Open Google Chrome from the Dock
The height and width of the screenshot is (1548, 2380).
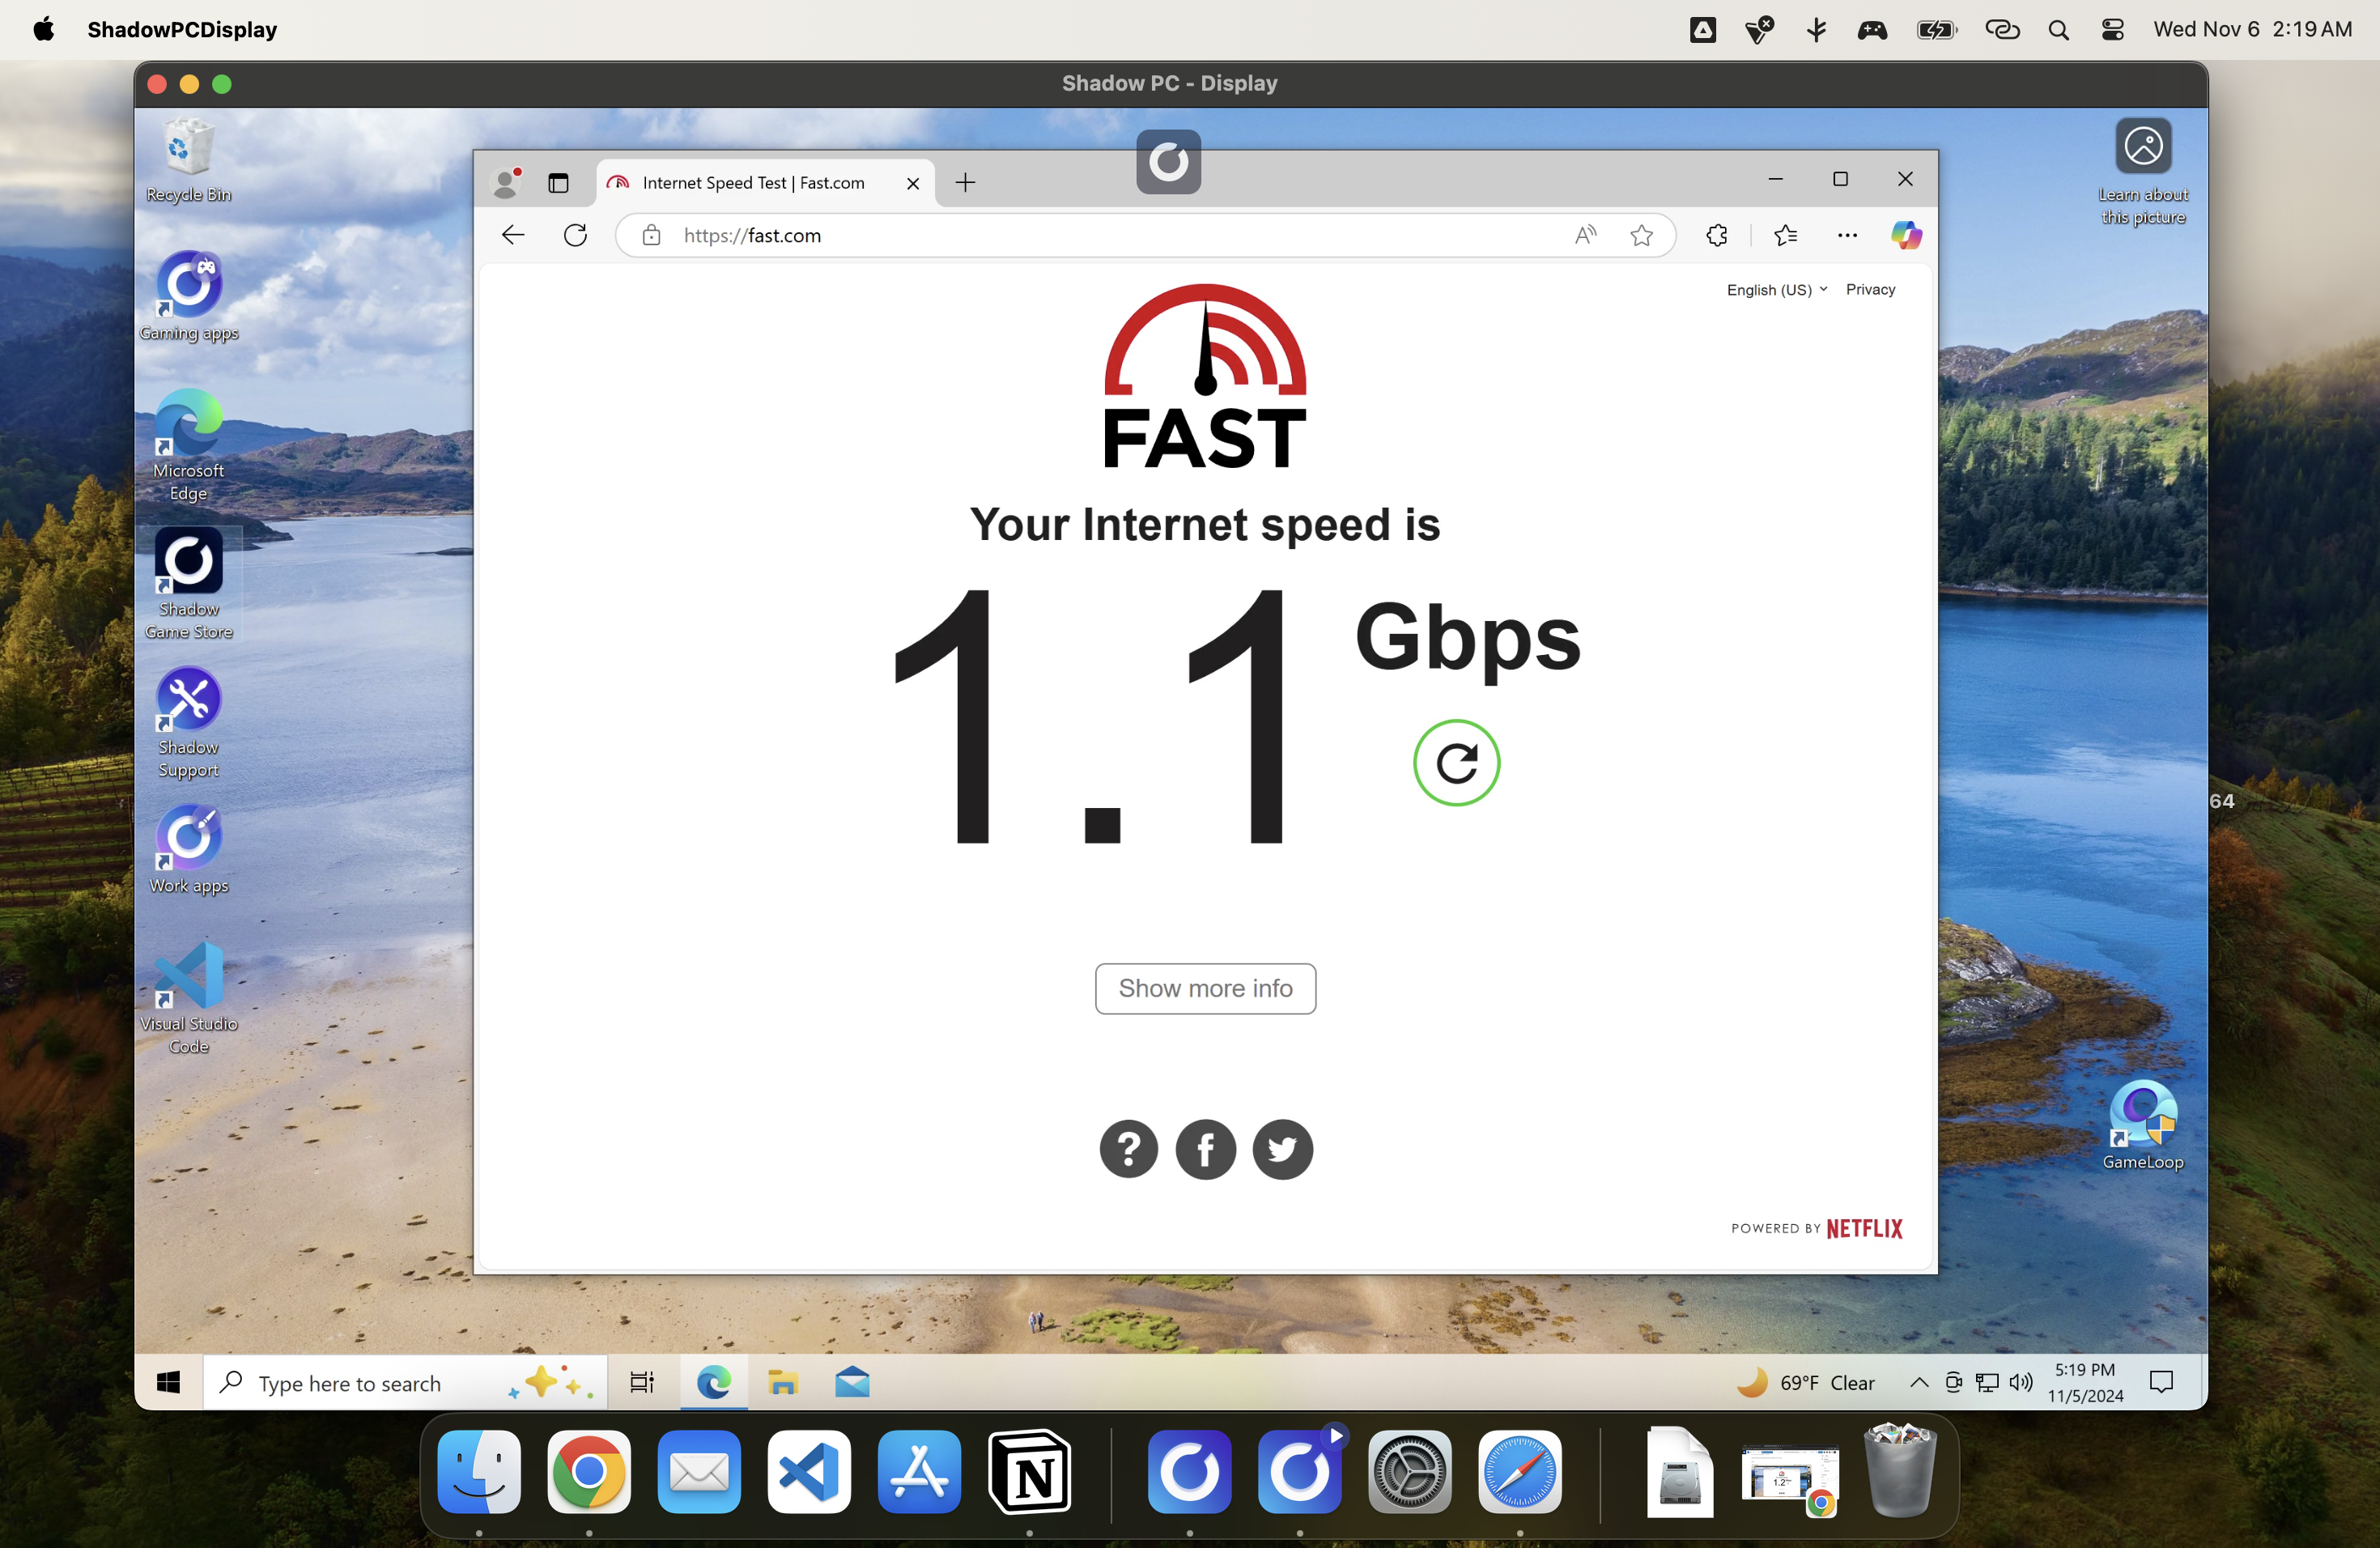point(589,1472)
